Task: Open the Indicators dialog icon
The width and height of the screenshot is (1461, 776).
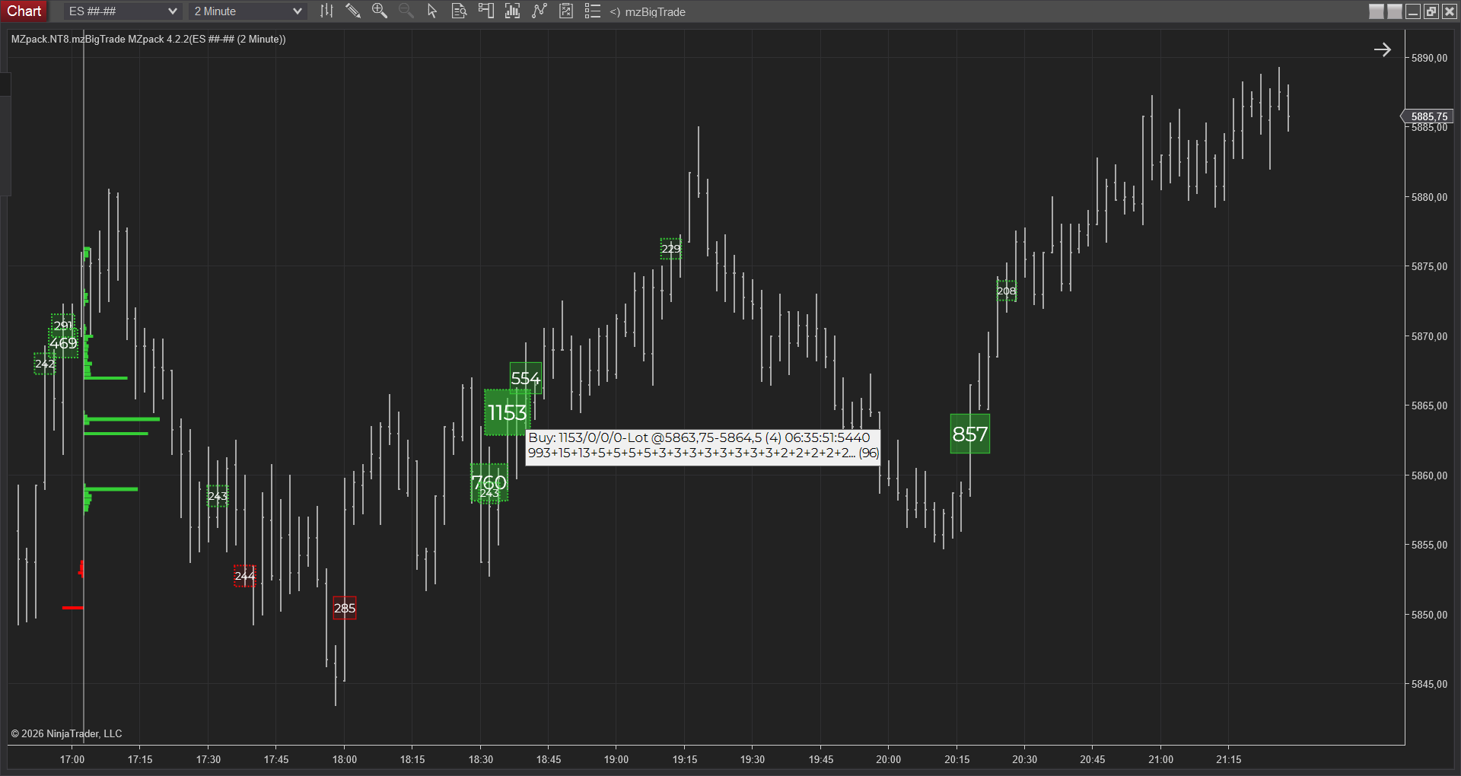Action: [x=539, y=11]
